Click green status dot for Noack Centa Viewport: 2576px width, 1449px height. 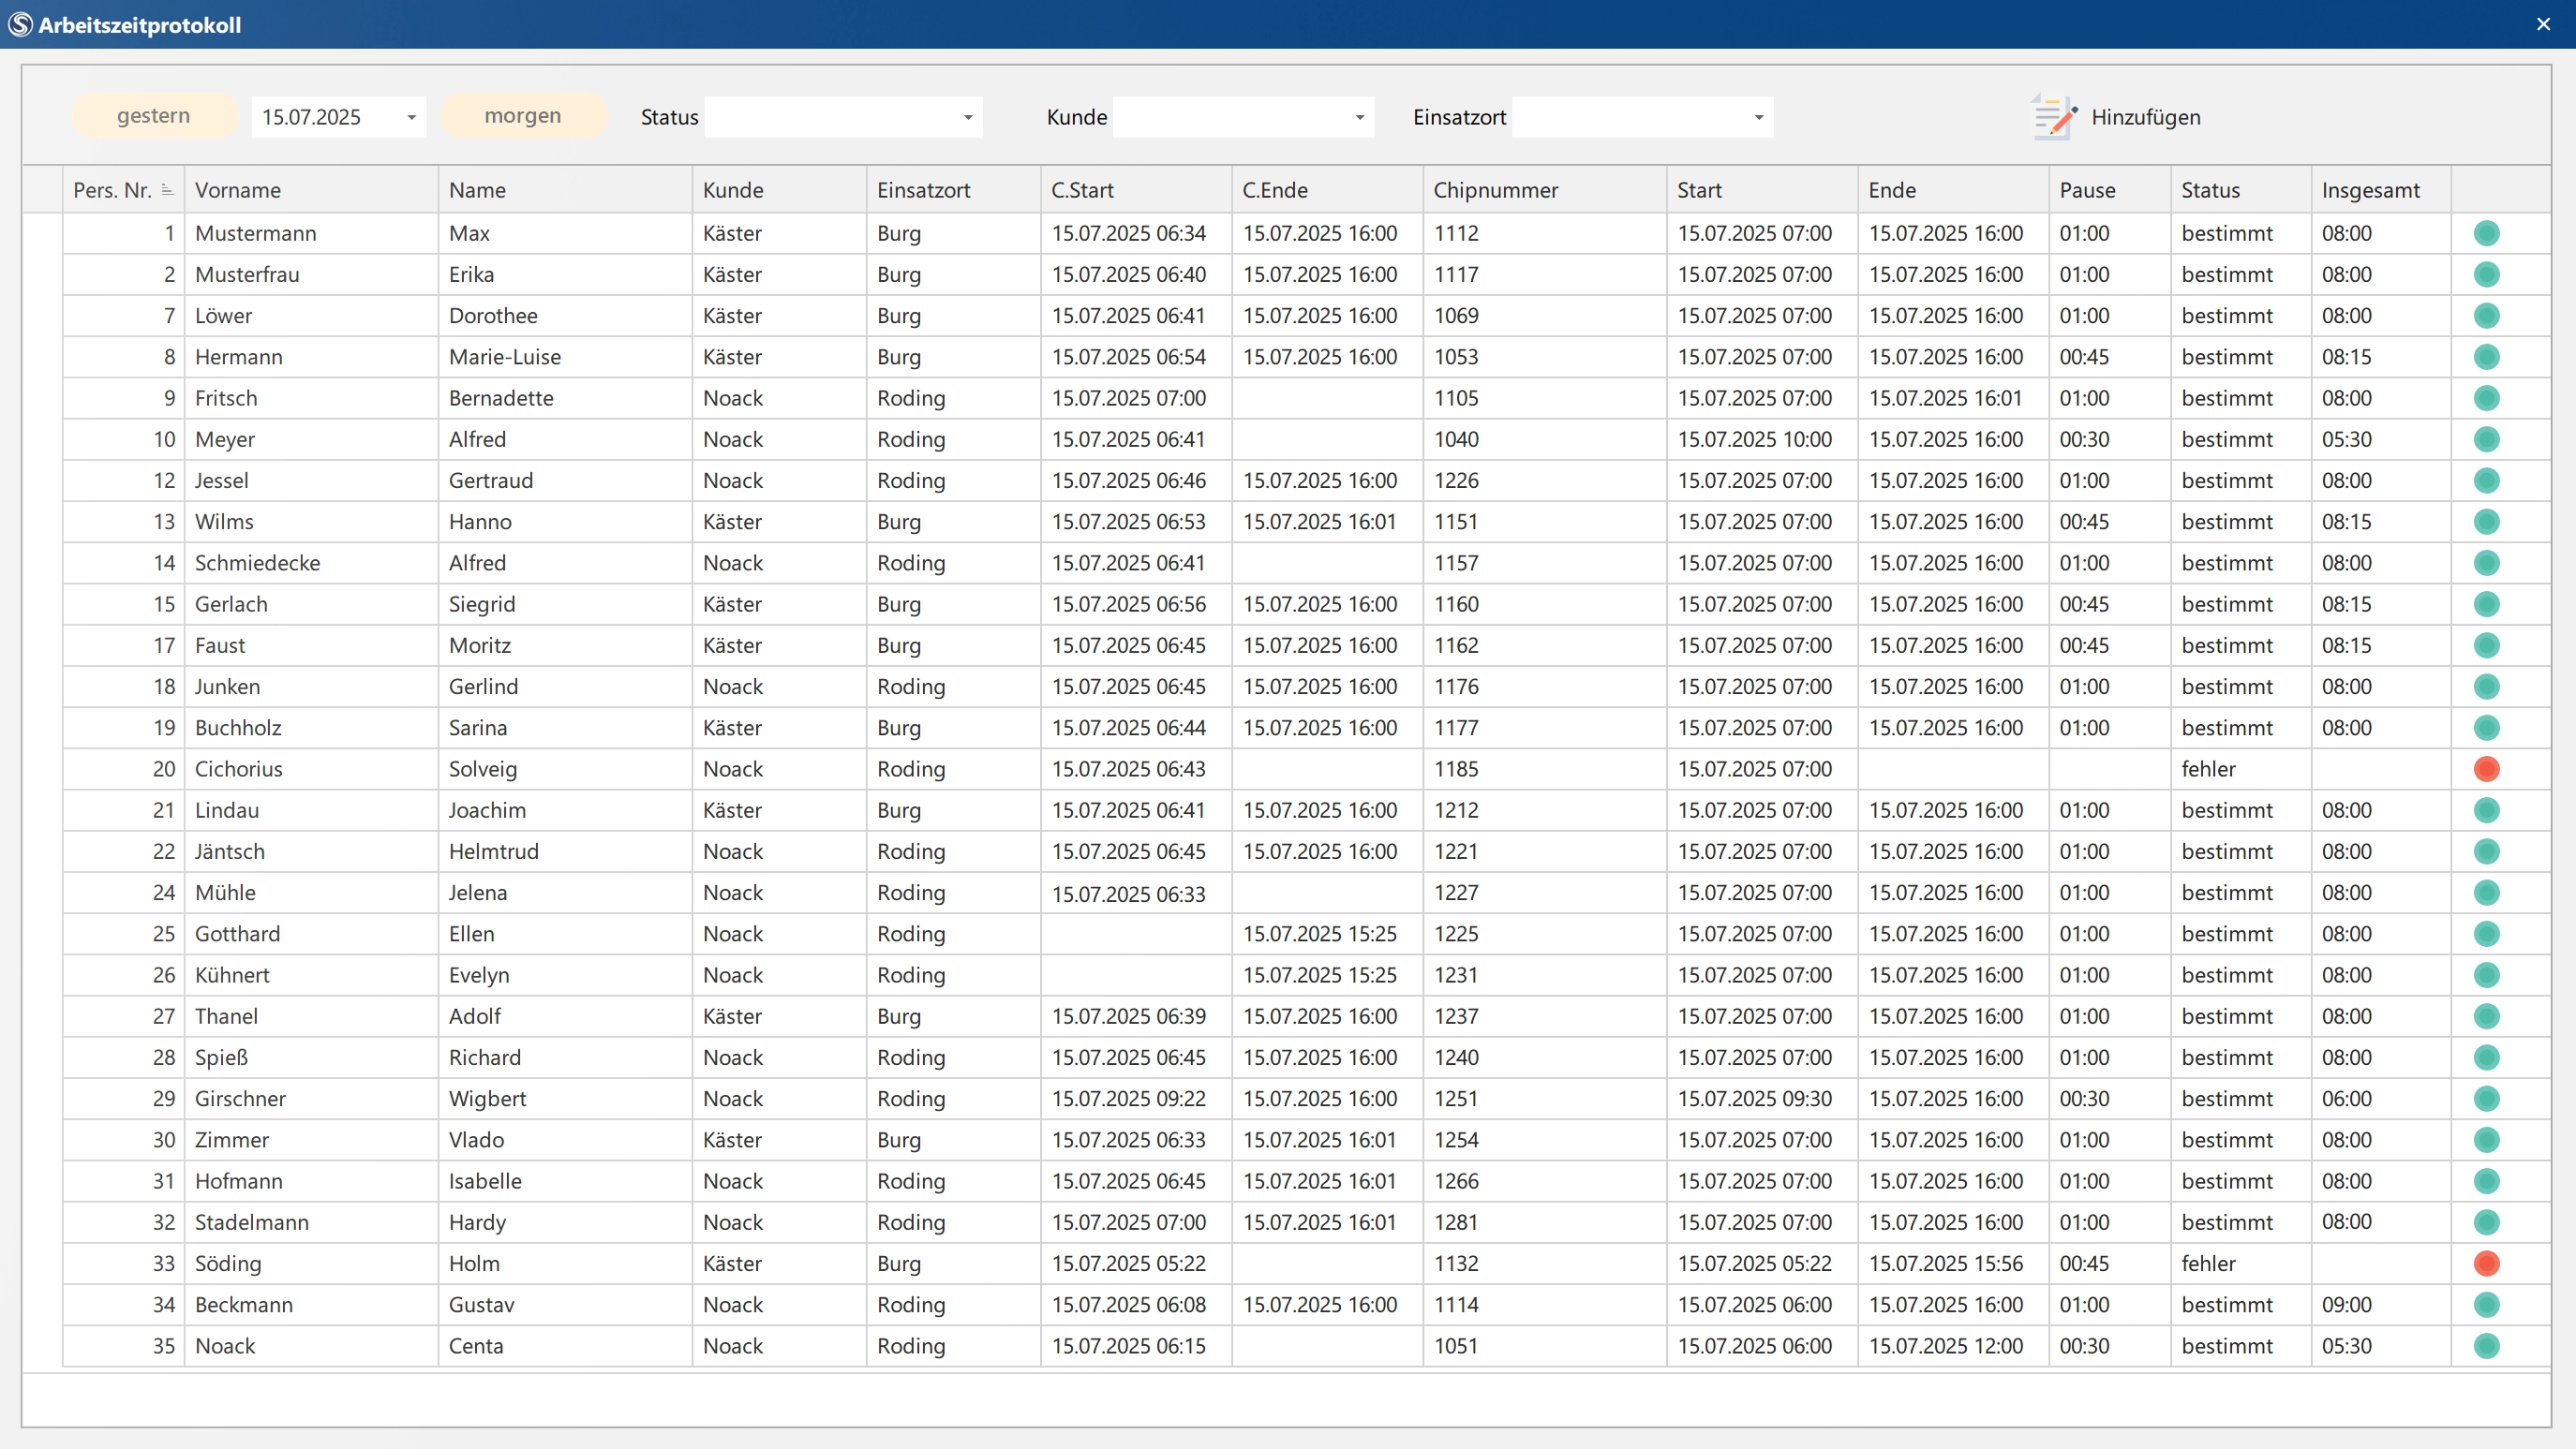click(x=2486, y=1345)
